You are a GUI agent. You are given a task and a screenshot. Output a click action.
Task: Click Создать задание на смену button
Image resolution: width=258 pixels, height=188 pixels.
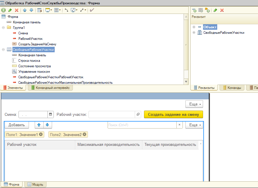tap(173, 114)
